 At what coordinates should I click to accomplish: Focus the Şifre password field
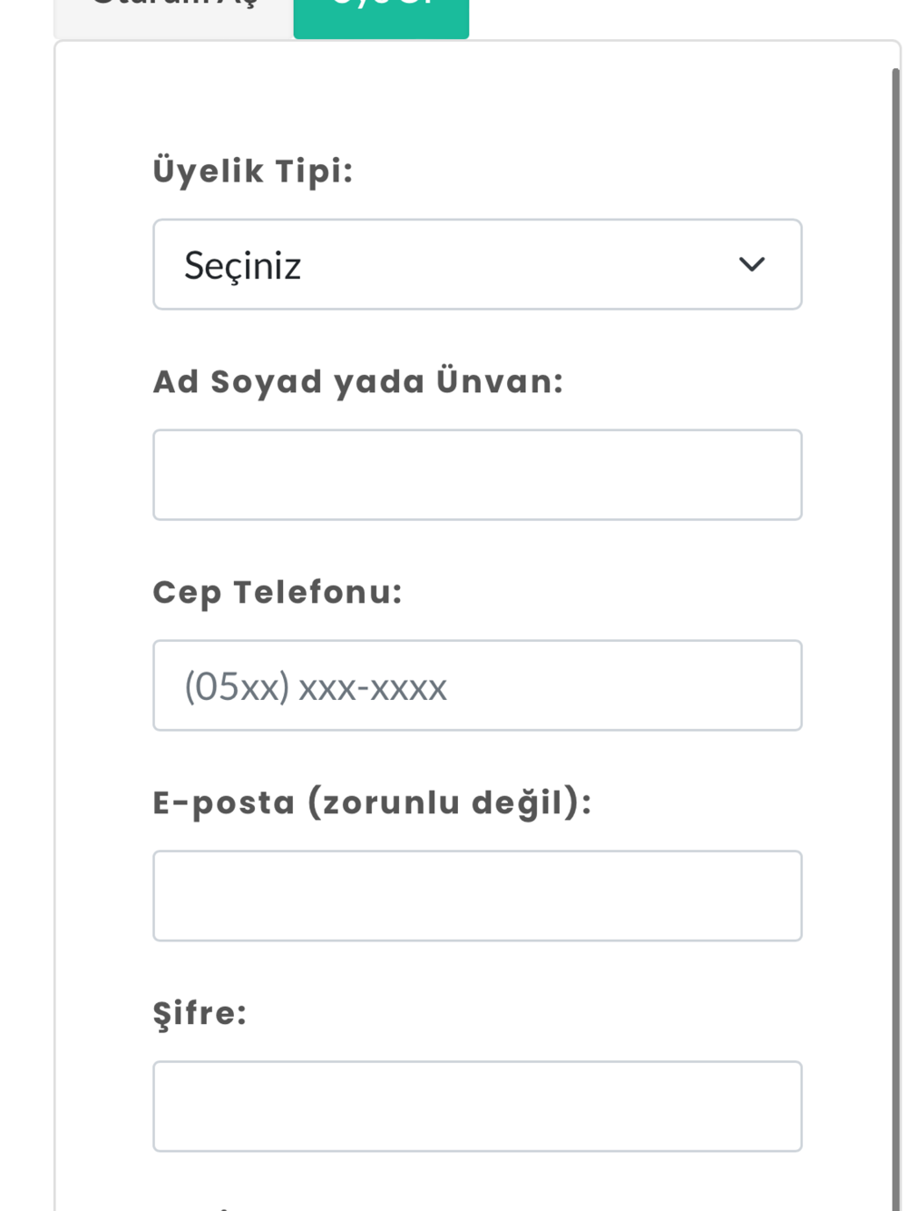pos(476,1107)
